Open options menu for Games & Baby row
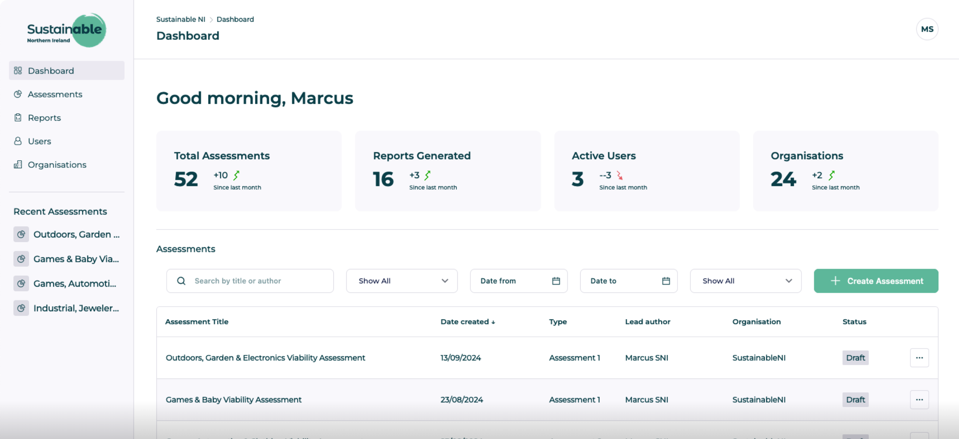 coord(919,400)
